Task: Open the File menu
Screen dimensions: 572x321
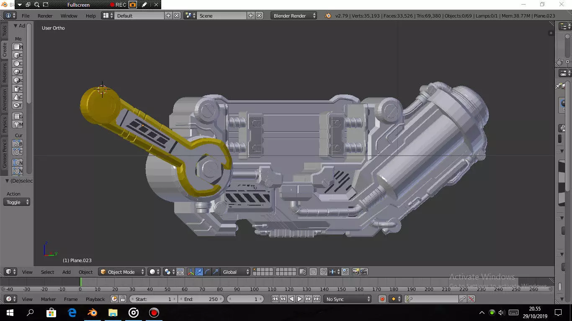Action: (x=26, y=15)
